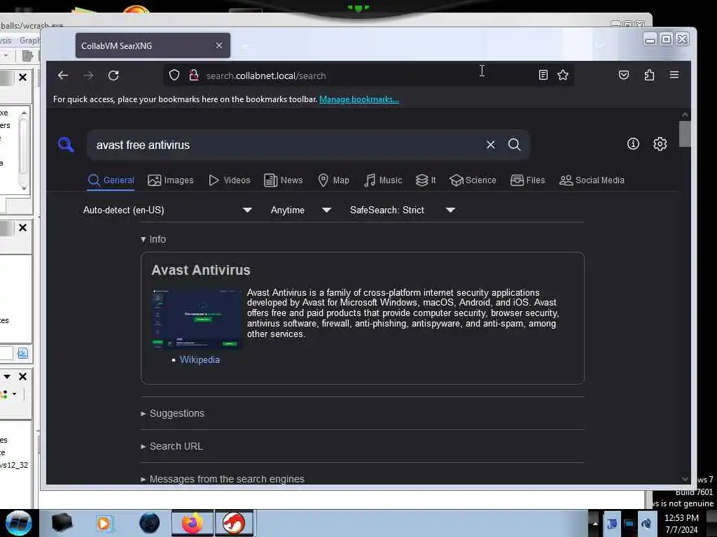The image size is (717, 537).
Task: Open Pocket save icon
Action: pyautogui.click(x=624, y=75)
